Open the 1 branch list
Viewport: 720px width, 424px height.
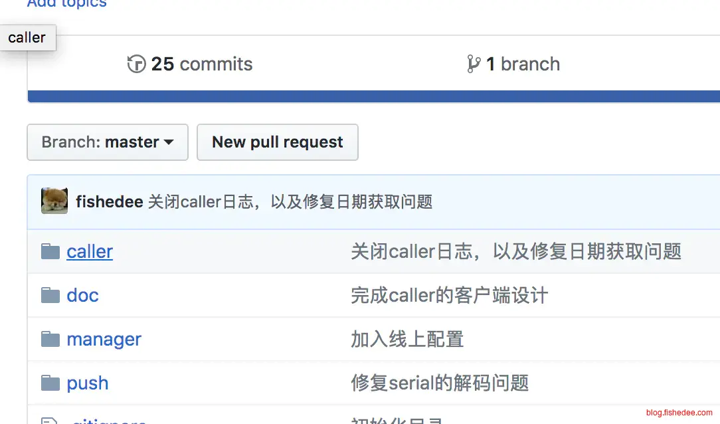523,64
